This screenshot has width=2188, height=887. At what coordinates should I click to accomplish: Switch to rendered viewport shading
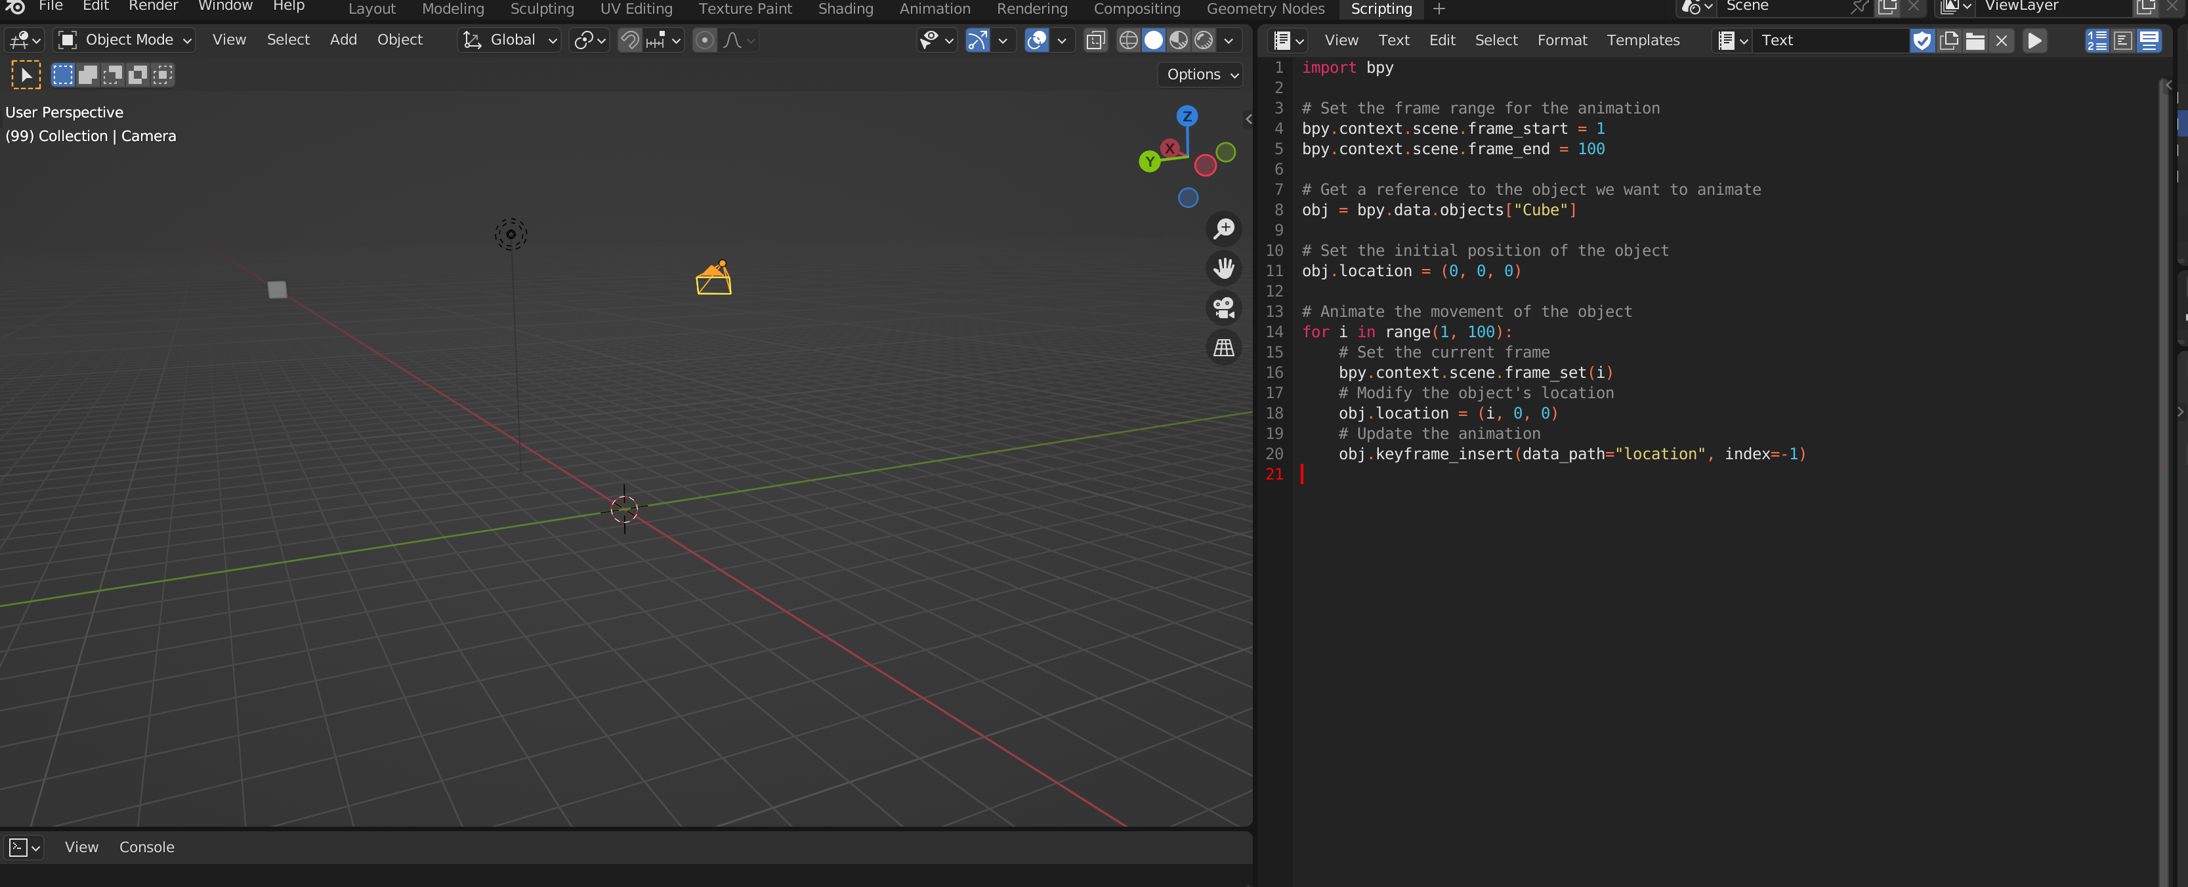(x=1204, y=40)
